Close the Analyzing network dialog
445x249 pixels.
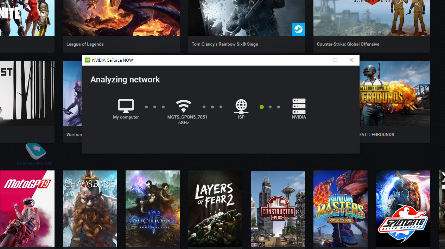click(x=351, y=60)
